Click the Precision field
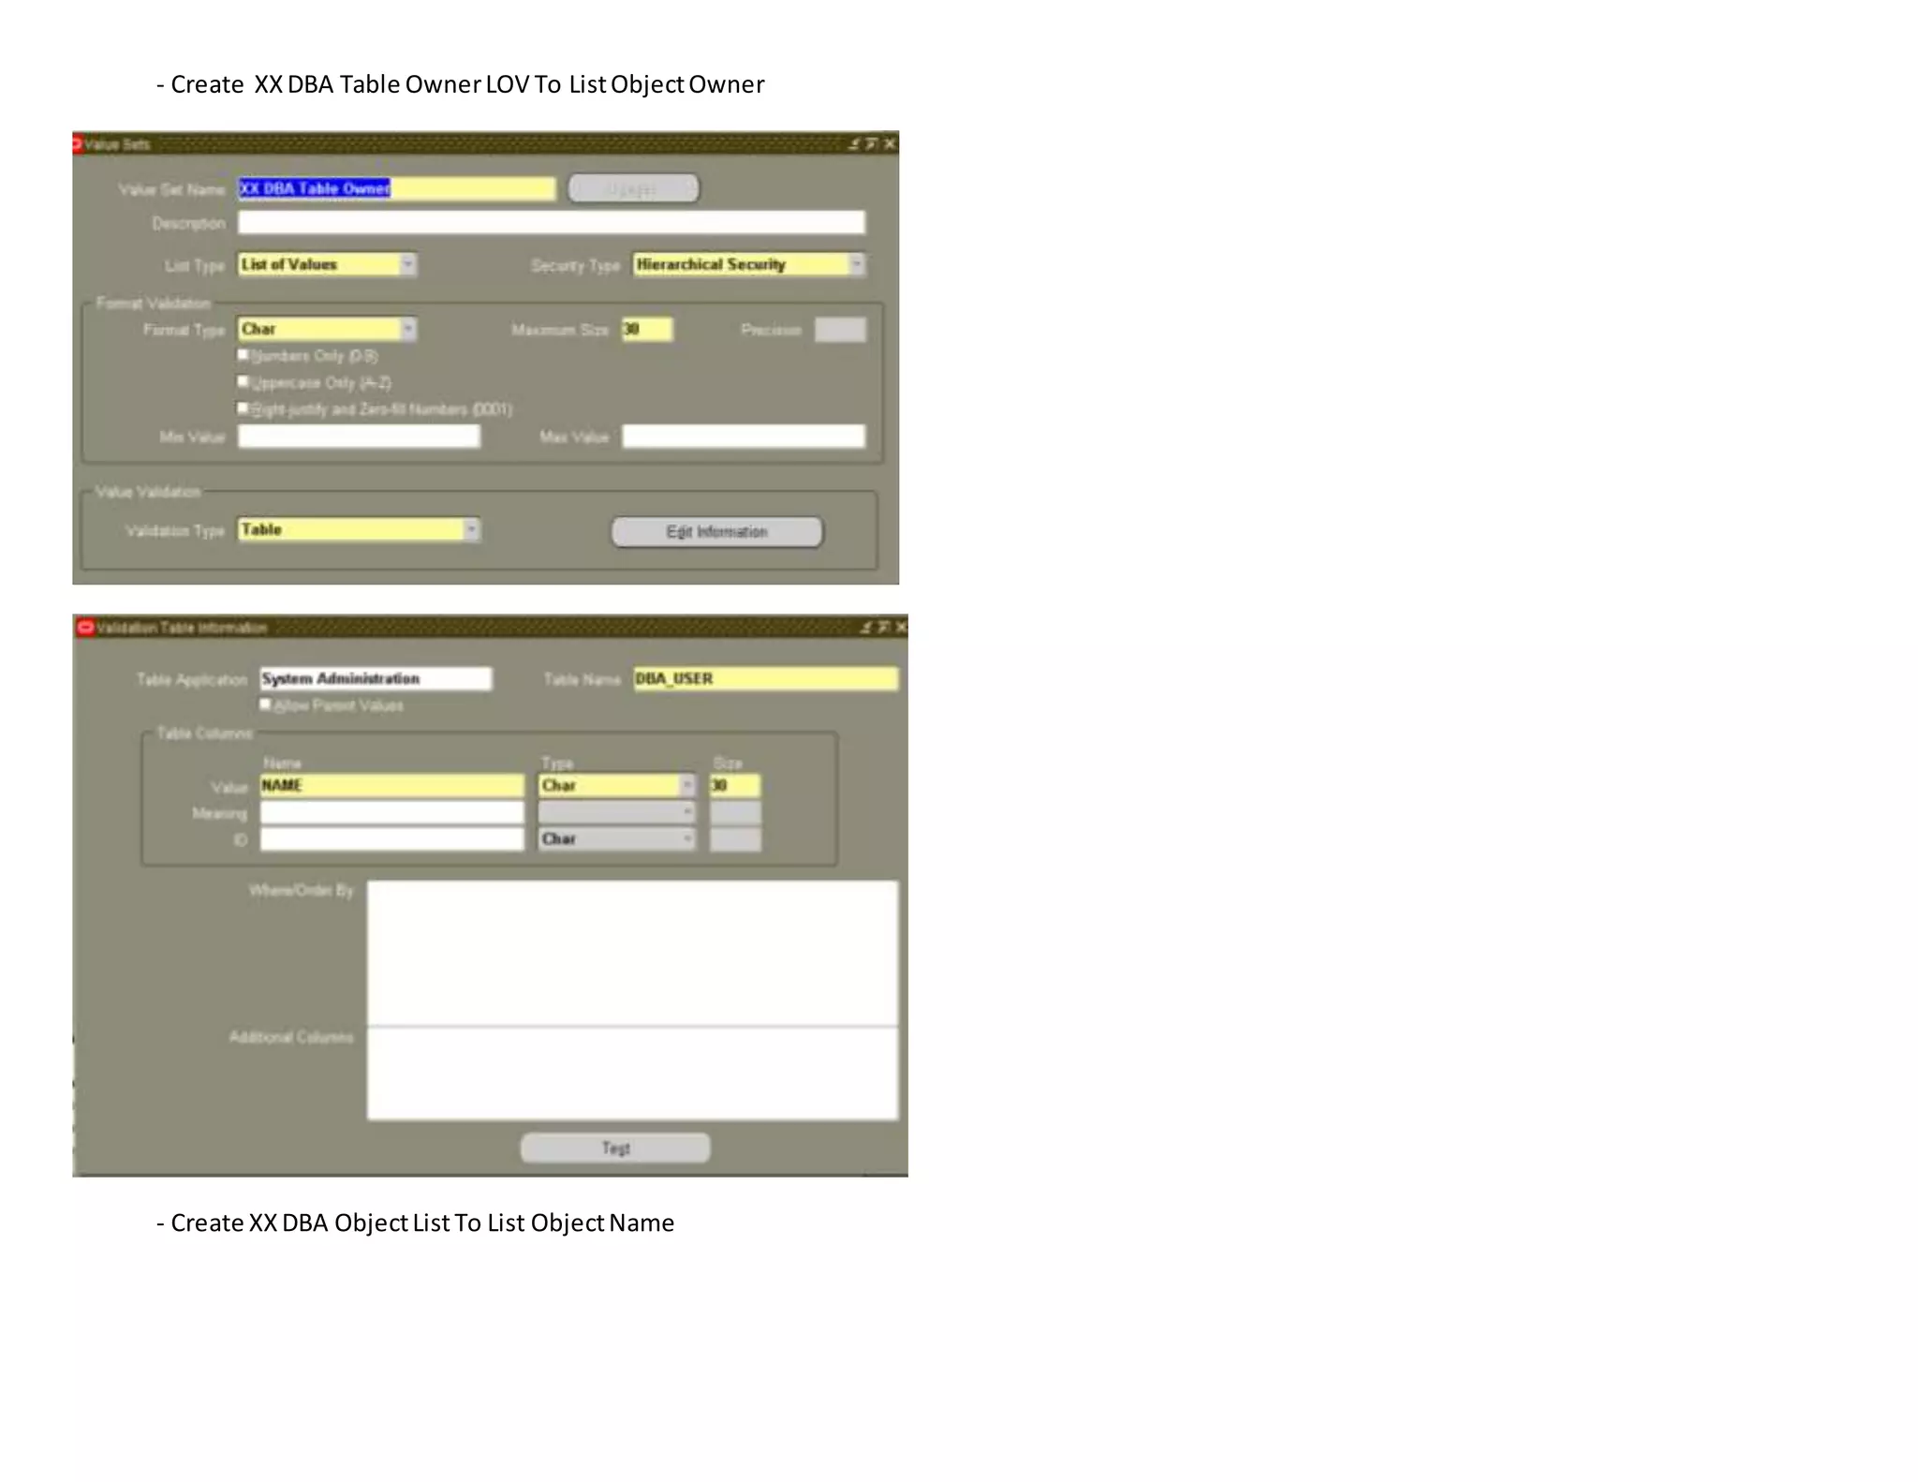This screenshot has width=1918, height=1482. [840, 330]
